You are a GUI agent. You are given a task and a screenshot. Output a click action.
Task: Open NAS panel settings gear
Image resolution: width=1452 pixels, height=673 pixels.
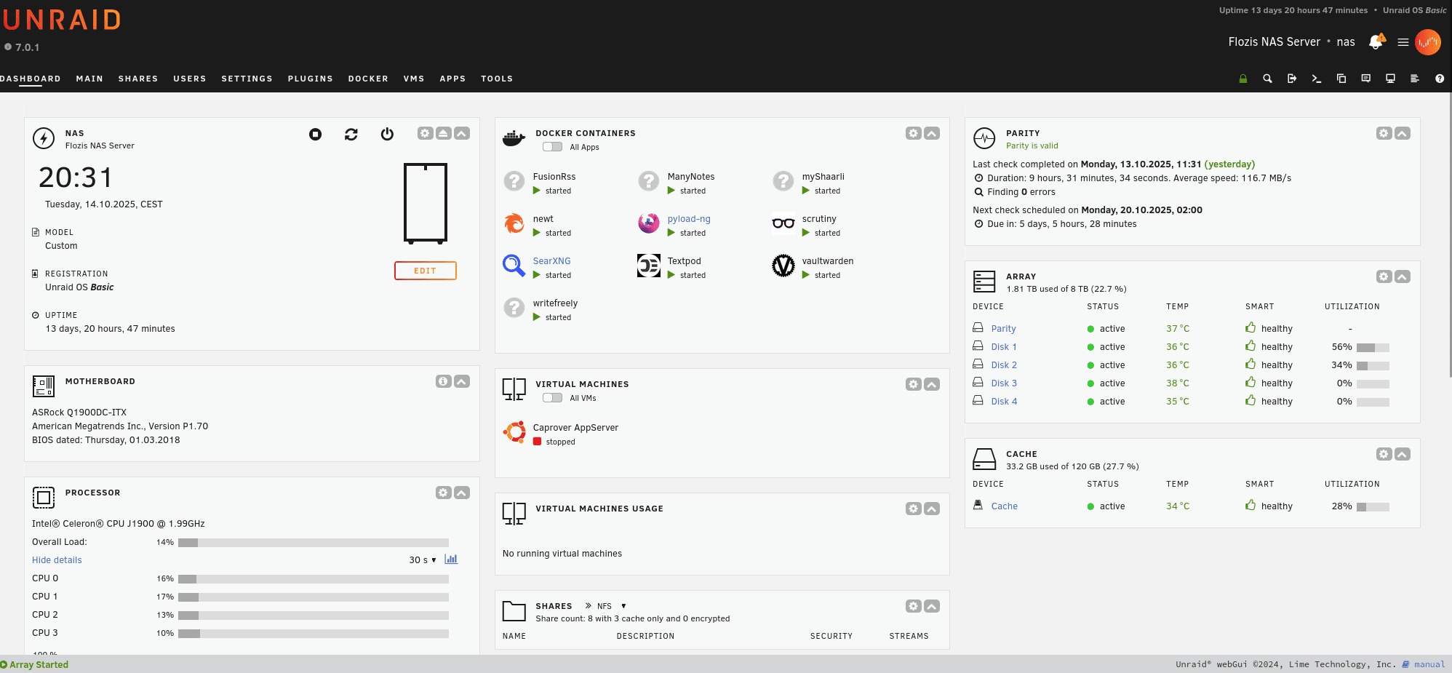point(425,133)
